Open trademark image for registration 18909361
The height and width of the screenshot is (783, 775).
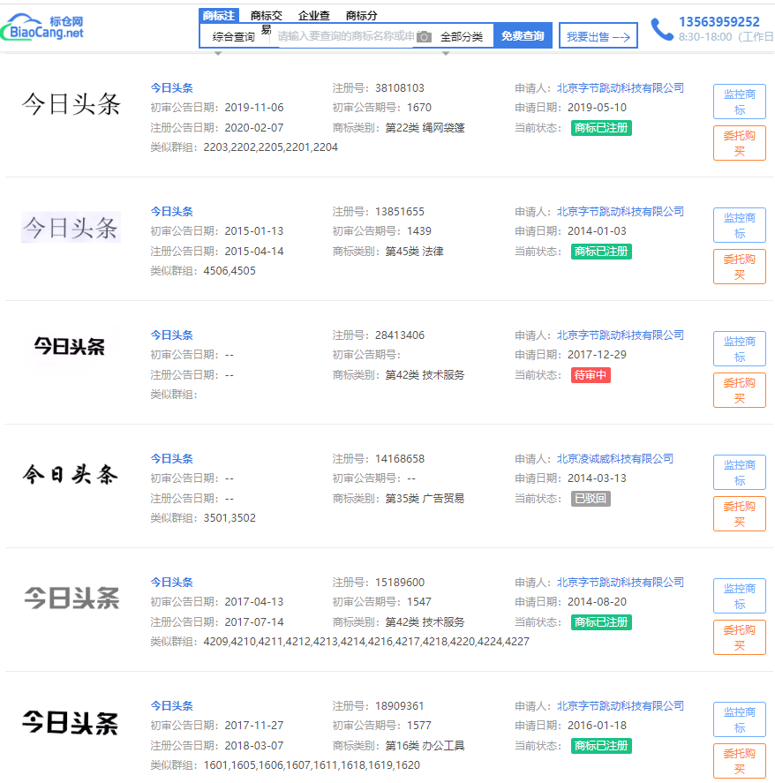(x=71, y=721)
